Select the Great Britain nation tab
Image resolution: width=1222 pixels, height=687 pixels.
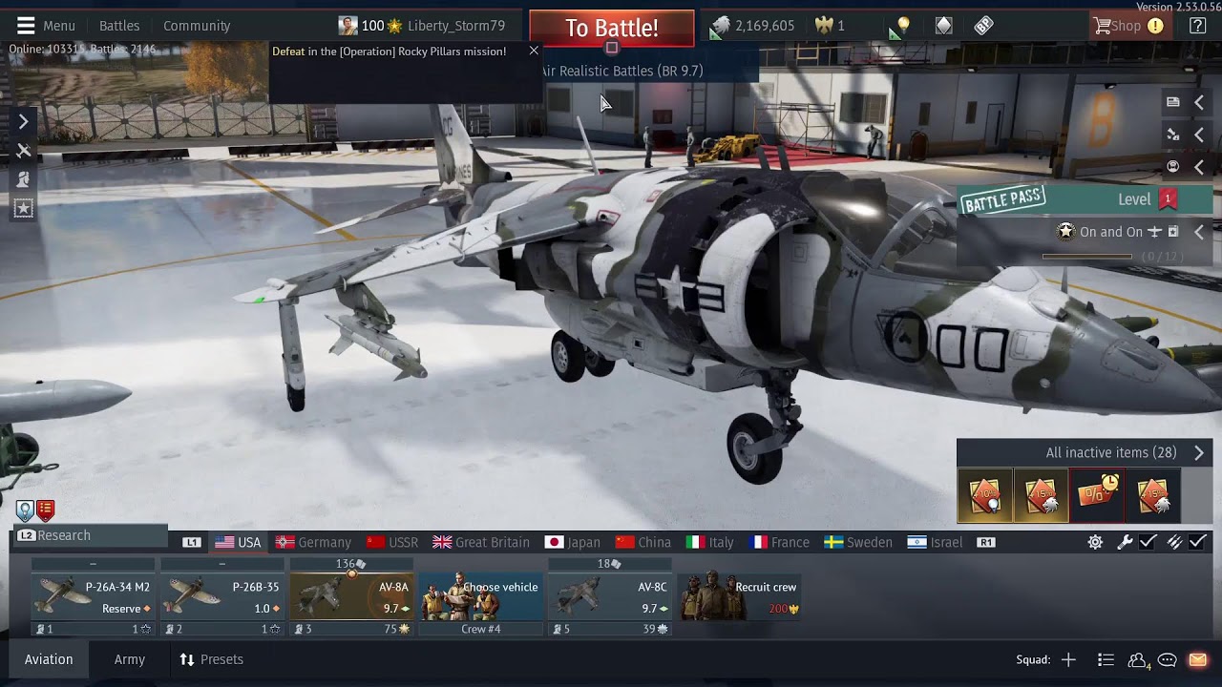point(481,542)
